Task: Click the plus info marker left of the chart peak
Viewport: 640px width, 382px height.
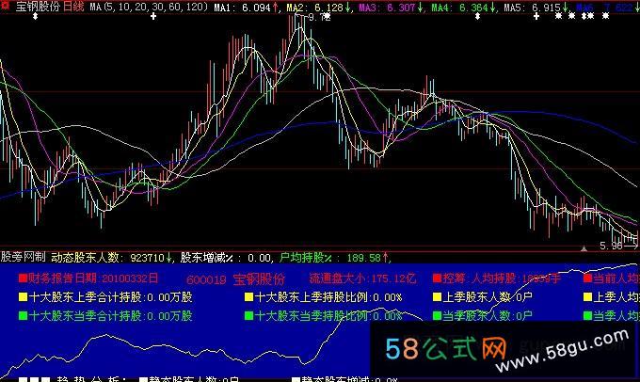Action: point(153,16)
